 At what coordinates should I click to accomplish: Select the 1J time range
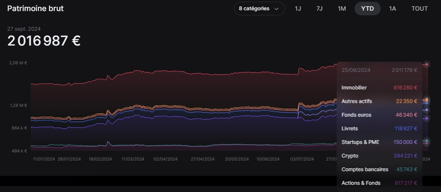[298, 9]
